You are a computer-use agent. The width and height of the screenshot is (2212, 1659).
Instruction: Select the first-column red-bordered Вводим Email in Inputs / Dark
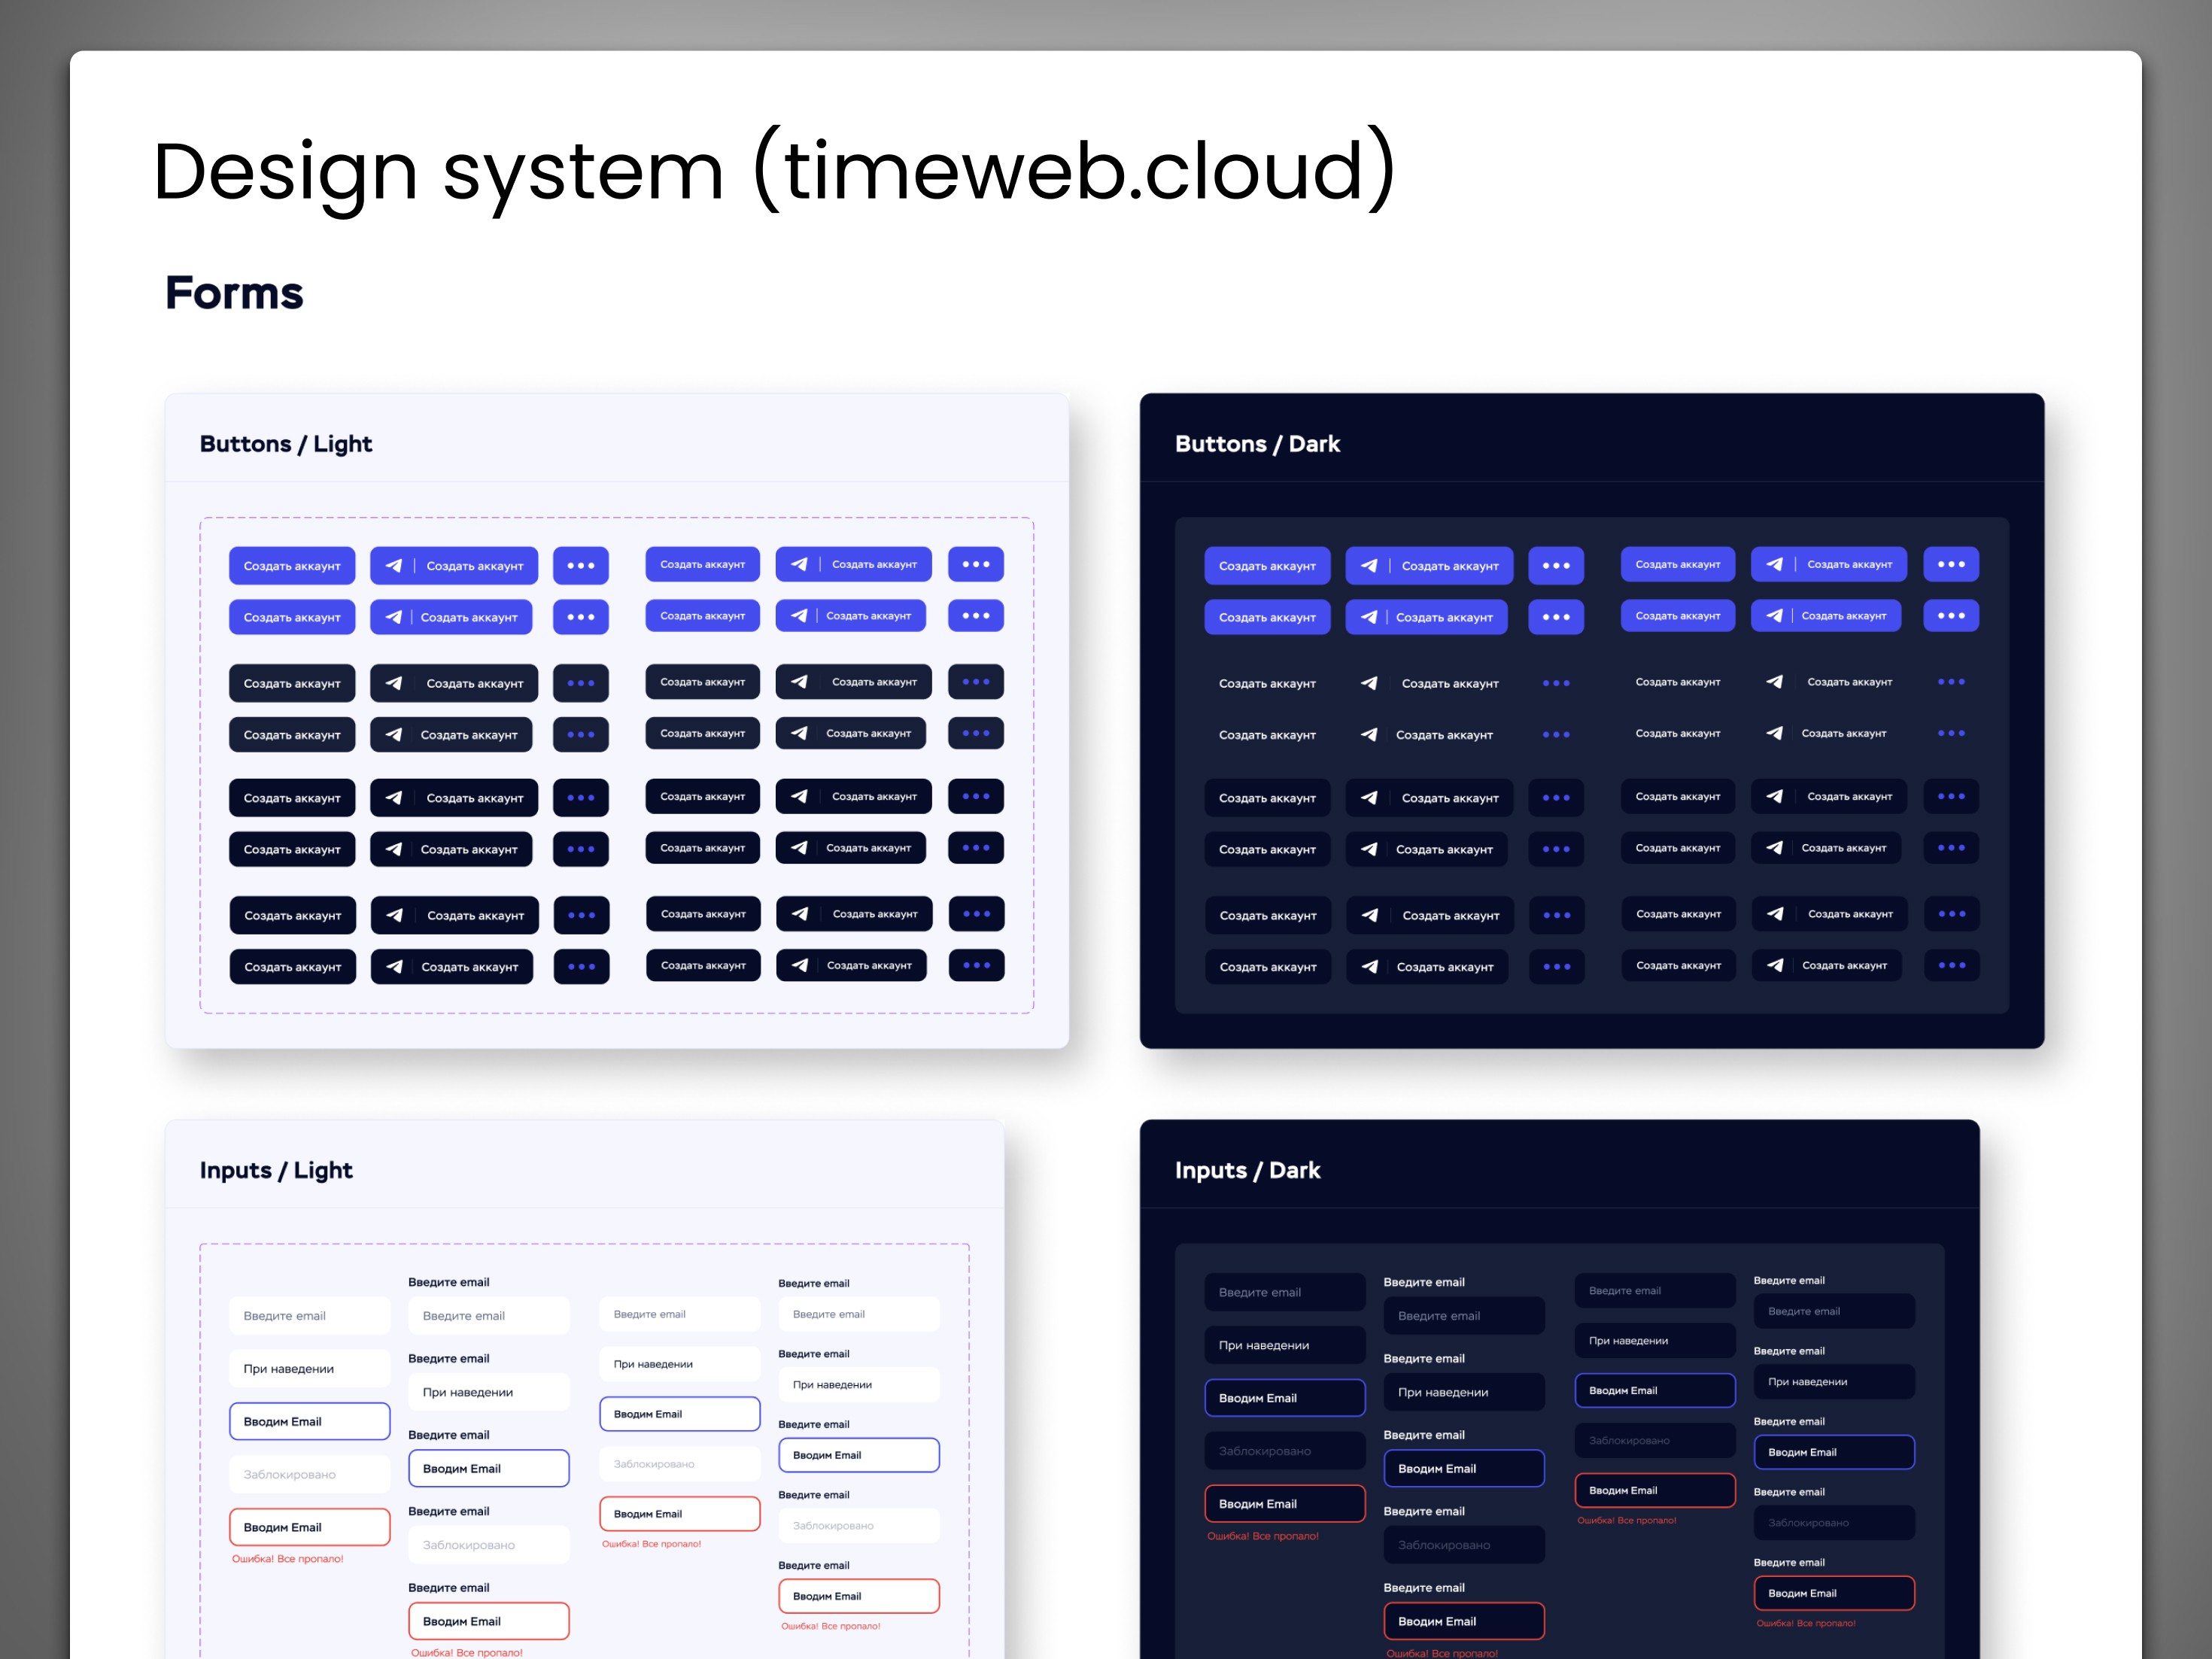coord(1284,1504)
